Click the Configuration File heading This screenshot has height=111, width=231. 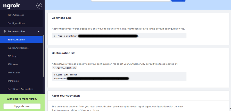pyautogui.click(x=63, y=53)
